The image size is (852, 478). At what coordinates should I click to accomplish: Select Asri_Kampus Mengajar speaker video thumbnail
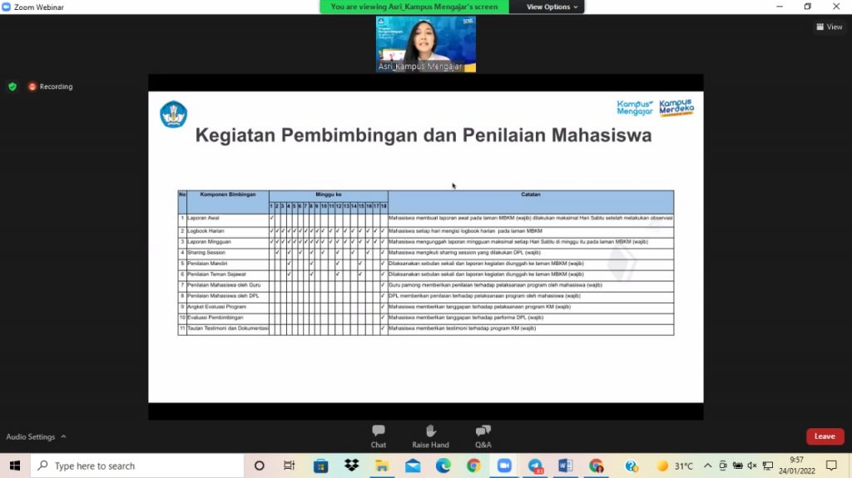pos(426,44)
